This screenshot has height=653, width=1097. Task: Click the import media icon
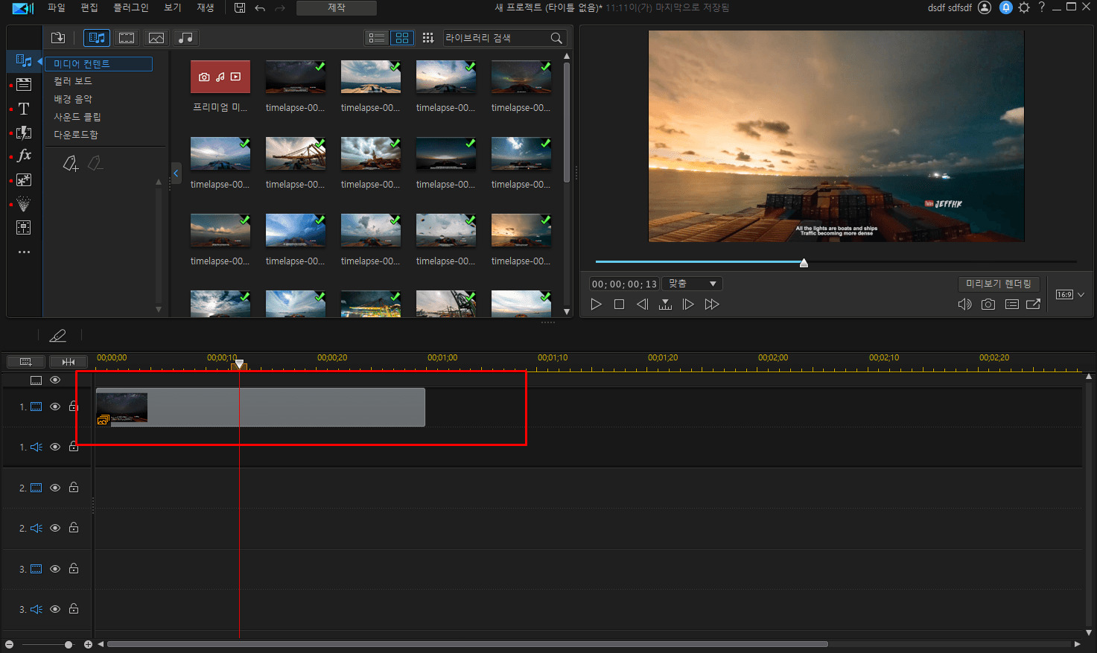point(58,38)
